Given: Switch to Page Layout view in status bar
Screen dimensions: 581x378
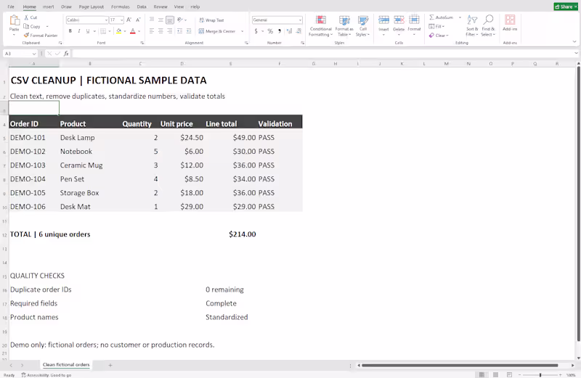Looking at the screenshot, I should coord(495,374).
